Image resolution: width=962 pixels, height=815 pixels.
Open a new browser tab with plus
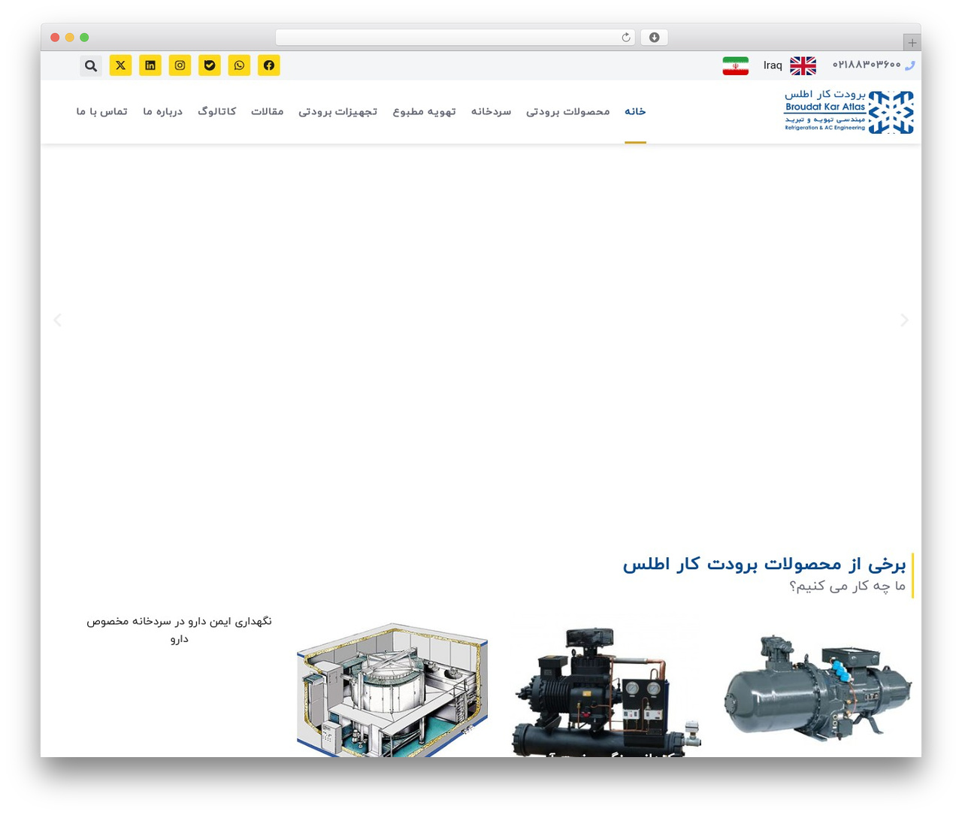pos(912,43)
